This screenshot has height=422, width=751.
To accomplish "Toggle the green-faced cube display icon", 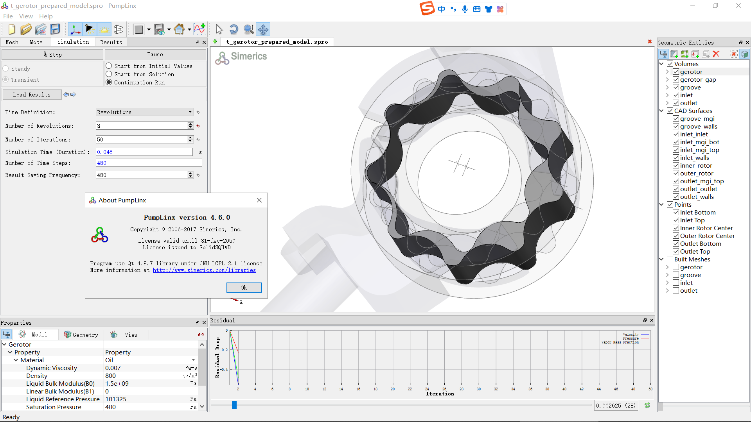I will point(744,54).
